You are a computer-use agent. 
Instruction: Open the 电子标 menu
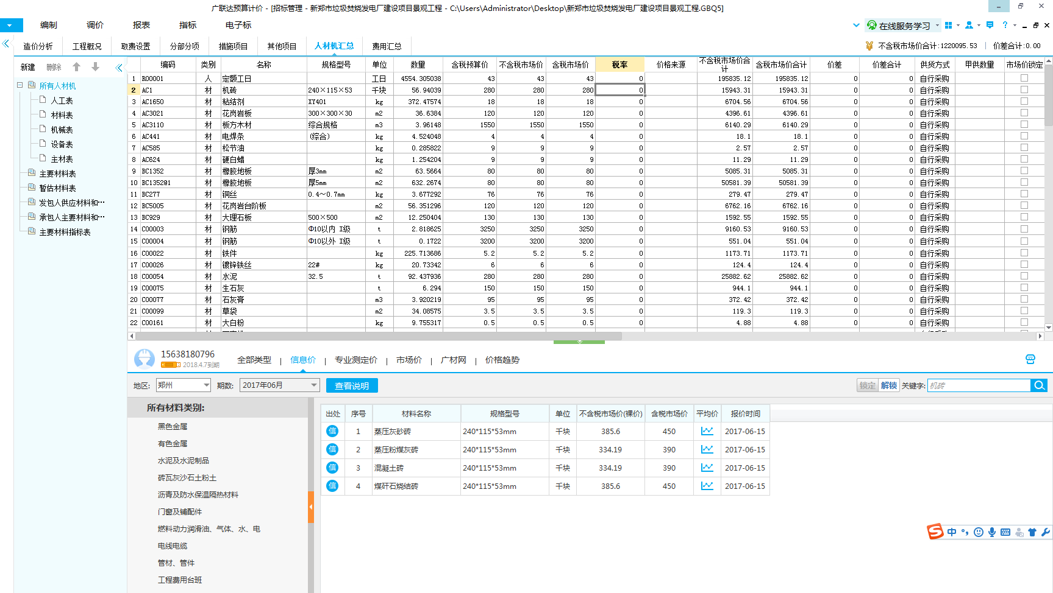click(x=238, y=25)
